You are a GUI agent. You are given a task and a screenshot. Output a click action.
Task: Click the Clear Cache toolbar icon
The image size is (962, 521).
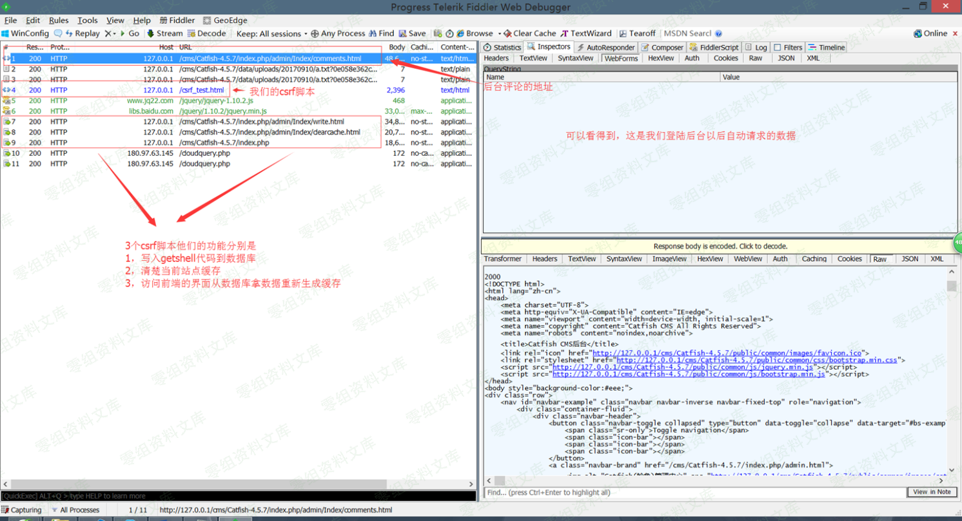point(508,33)
